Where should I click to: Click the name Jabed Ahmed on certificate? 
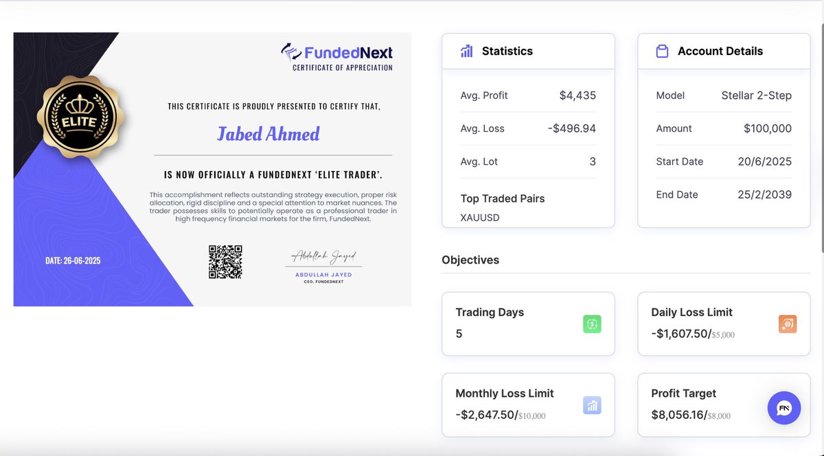(268, 134)
